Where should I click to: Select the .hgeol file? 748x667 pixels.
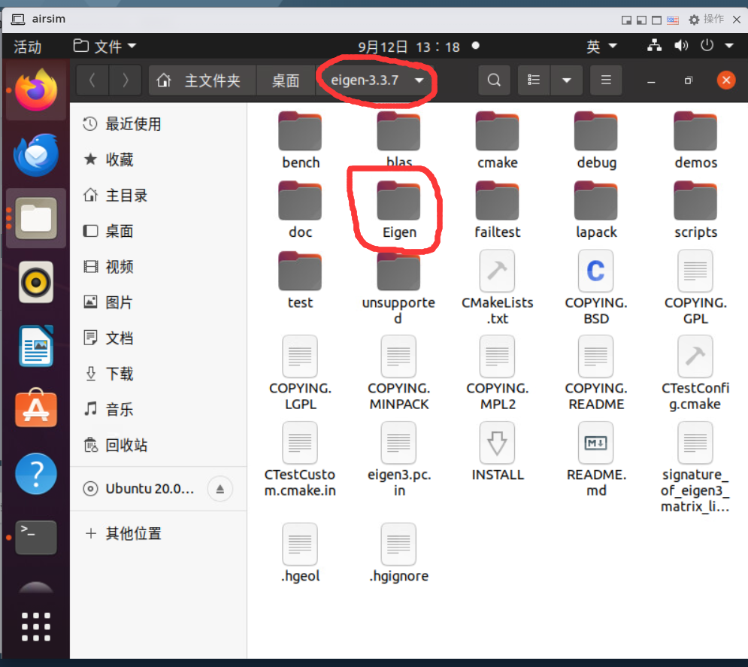(300, 553)
